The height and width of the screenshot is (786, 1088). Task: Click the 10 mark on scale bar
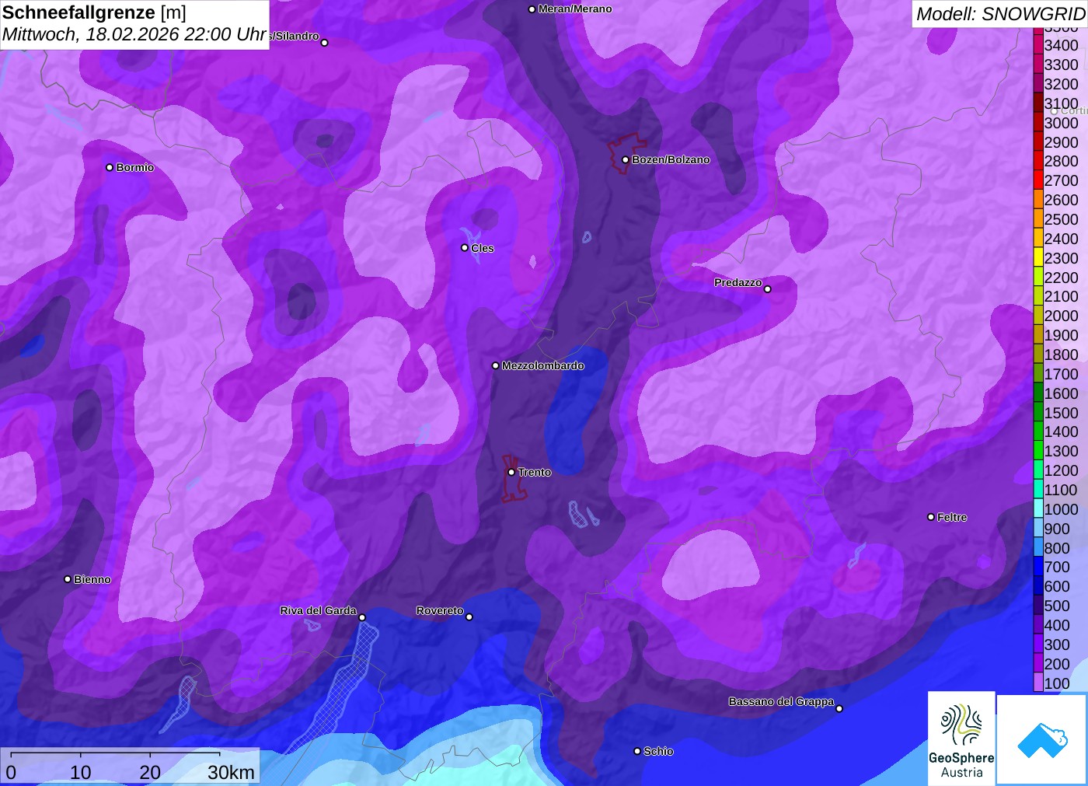pyautogui.click(x=80, y=772)
